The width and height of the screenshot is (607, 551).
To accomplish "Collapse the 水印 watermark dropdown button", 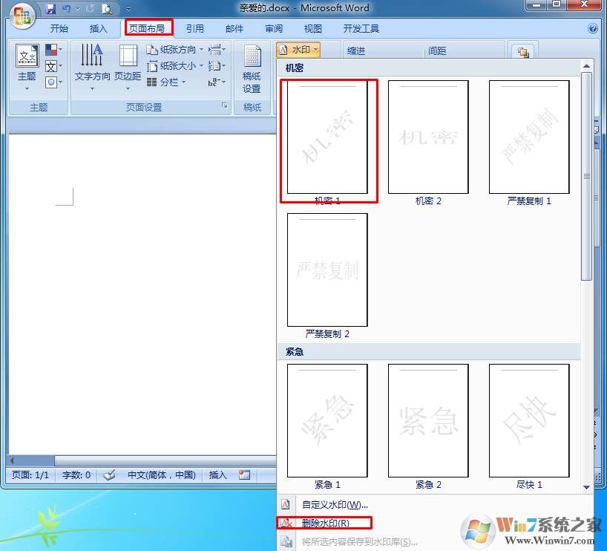I will click(x=298, y=50).
